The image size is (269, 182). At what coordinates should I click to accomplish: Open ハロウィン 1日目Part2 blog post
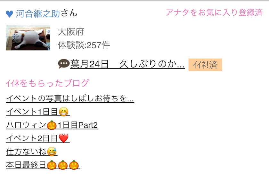coord(52,125)
